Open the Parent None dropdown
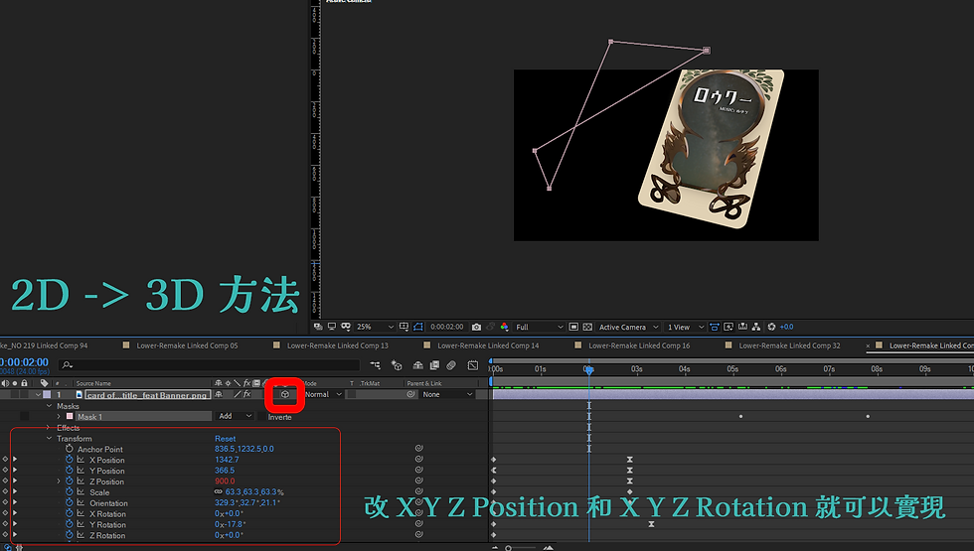Image resolution: width=974 pixels, height=551 pixels. click(447, 394)
